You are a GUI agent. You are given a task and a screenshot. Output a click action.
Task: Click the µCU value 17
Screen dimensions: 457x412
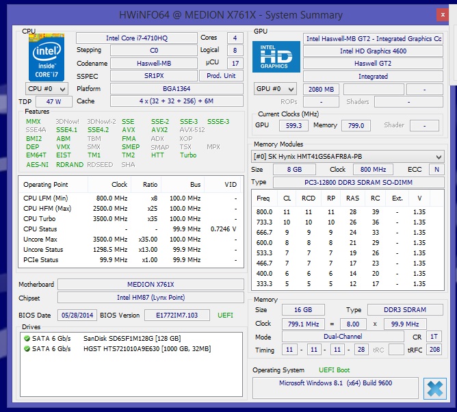click(235, 63)
